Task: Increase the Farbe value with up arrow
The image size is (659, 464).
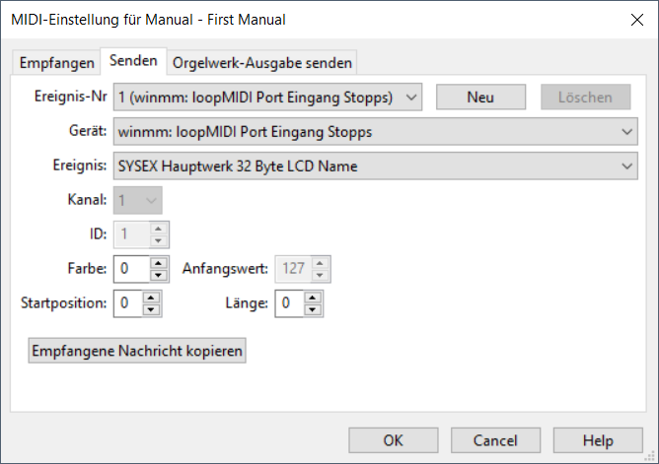Action: [159, 262]
